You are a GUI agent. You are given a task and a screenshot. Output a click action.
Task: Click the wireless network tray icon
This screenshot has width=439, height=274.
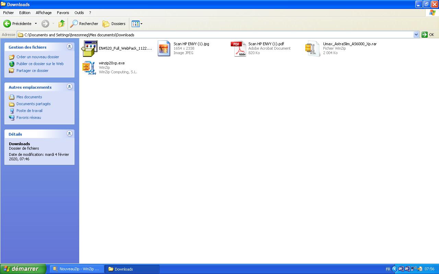click(x=413, y=269)
